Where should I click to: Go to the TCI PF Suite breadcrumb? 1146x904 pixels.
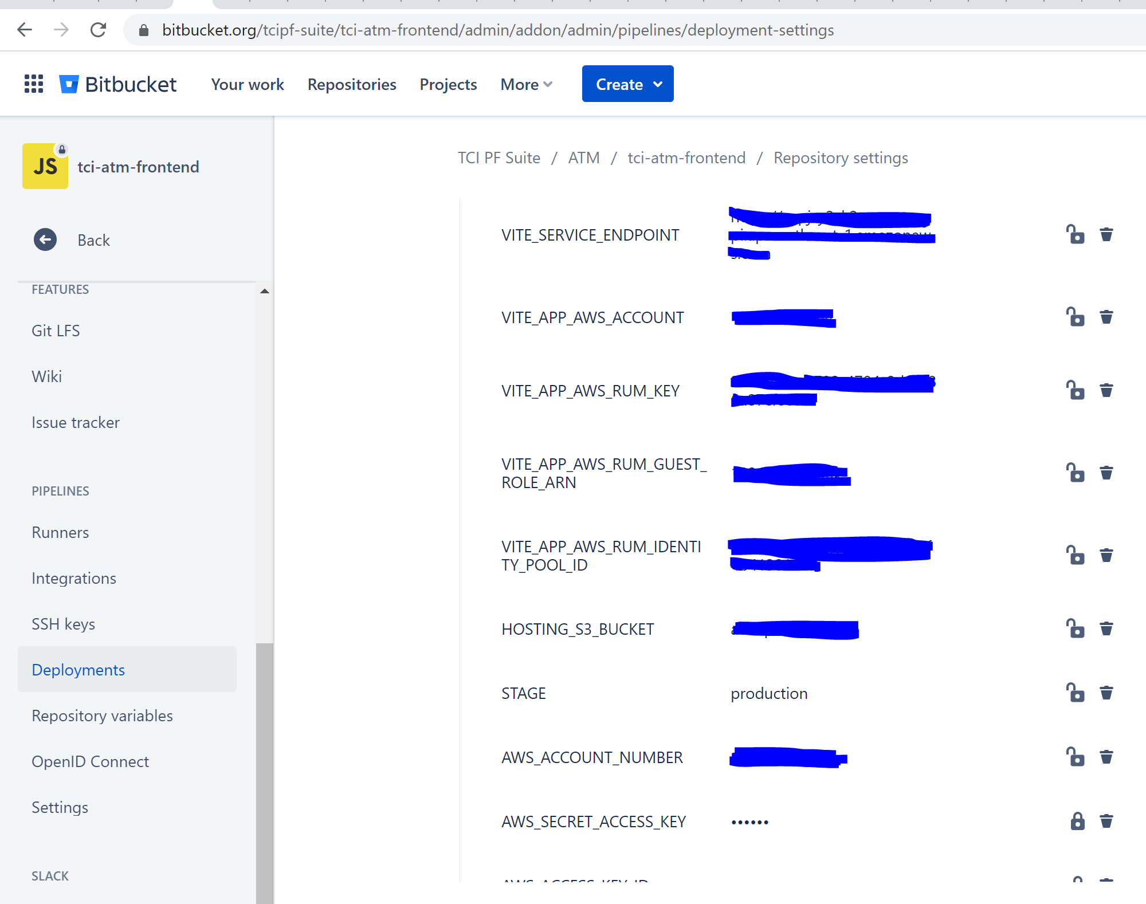pos(499,158)
